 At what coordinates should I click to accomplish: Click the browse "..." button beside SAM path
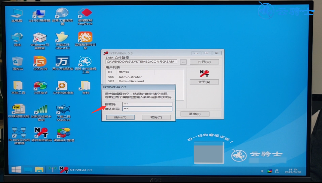(183, 62)
